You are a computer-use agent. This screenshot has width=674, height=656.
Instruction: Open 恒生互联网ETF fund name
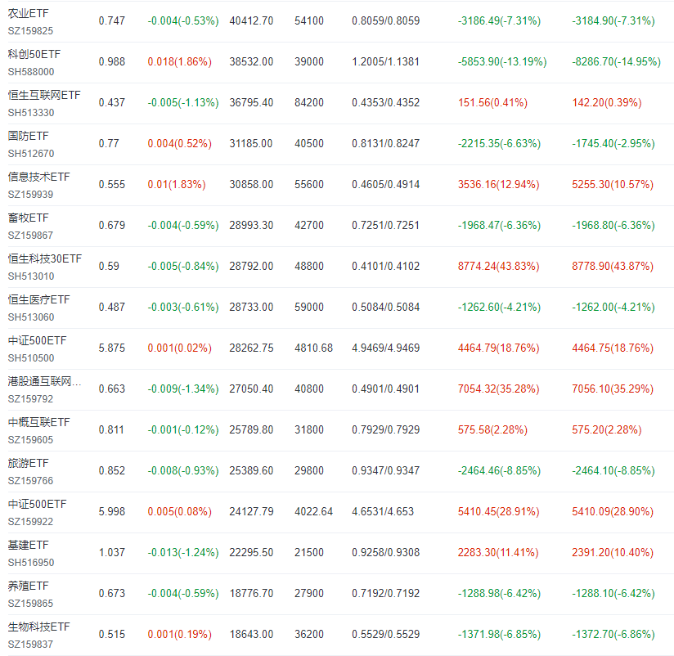44,95
